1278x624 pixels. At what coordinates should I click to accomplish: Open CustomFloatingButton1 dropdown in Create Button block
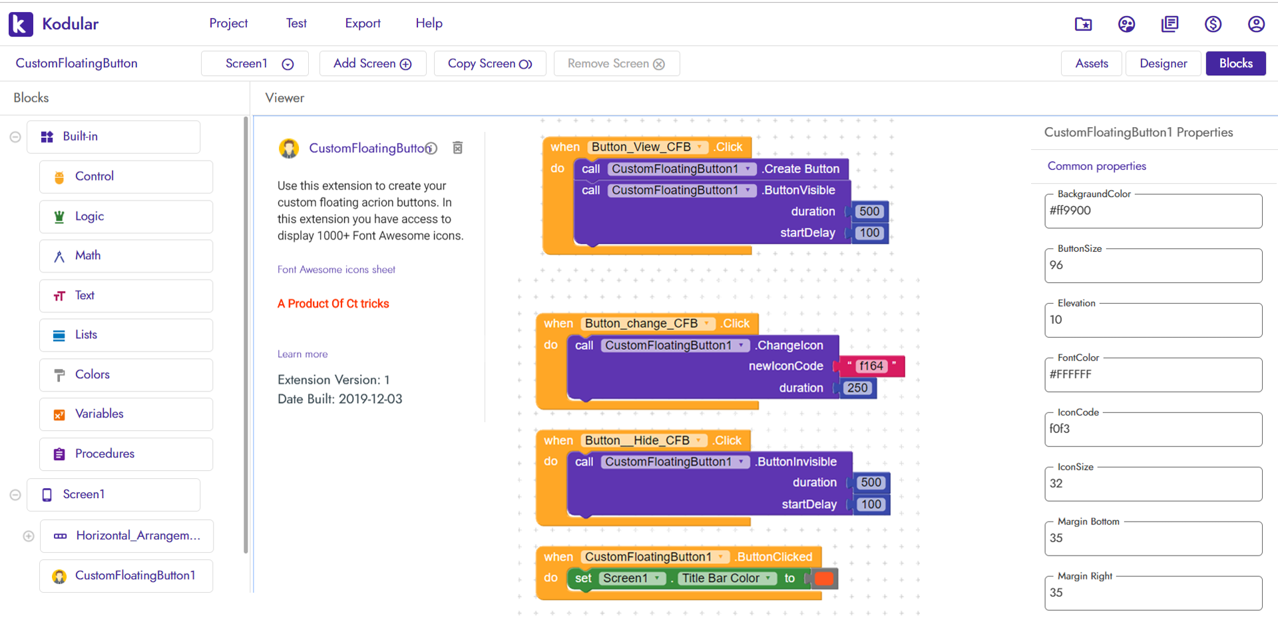pos(747,169)
